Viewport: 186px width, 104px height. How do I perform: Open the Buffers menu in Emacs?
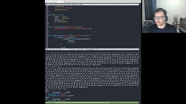tap(63, 5)
